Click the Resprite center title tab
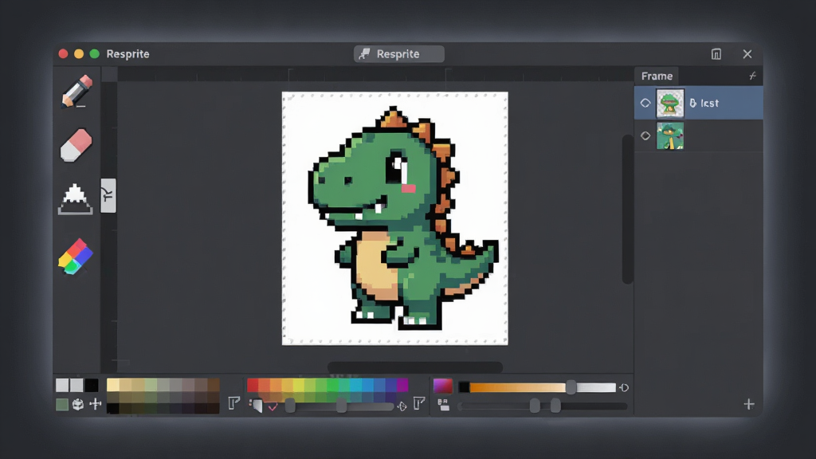Image resolution: width=816 pixels, height=459 pixels. point(399,54)
